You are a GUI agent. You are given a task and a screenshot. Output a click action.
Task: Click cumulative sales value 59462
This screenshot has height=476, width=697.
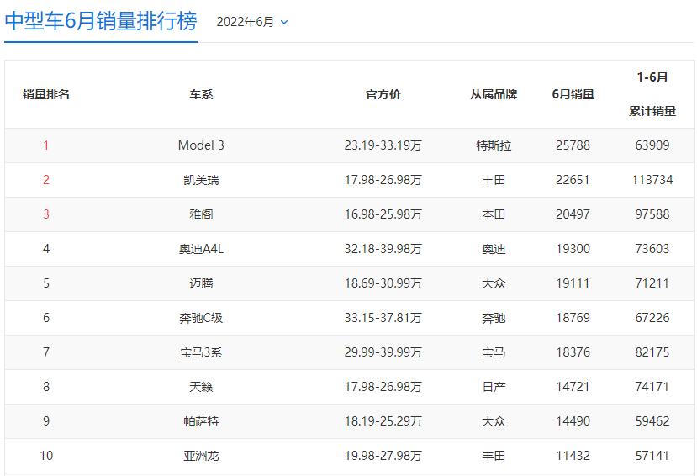coord(652,421)
